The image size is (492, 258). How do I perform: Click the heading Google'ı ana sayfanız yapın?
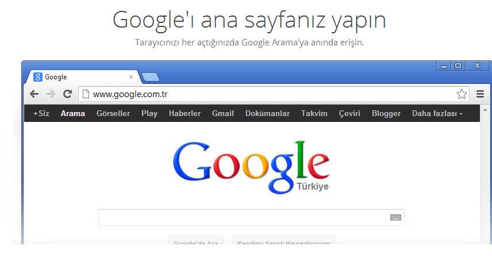(249, 21)
